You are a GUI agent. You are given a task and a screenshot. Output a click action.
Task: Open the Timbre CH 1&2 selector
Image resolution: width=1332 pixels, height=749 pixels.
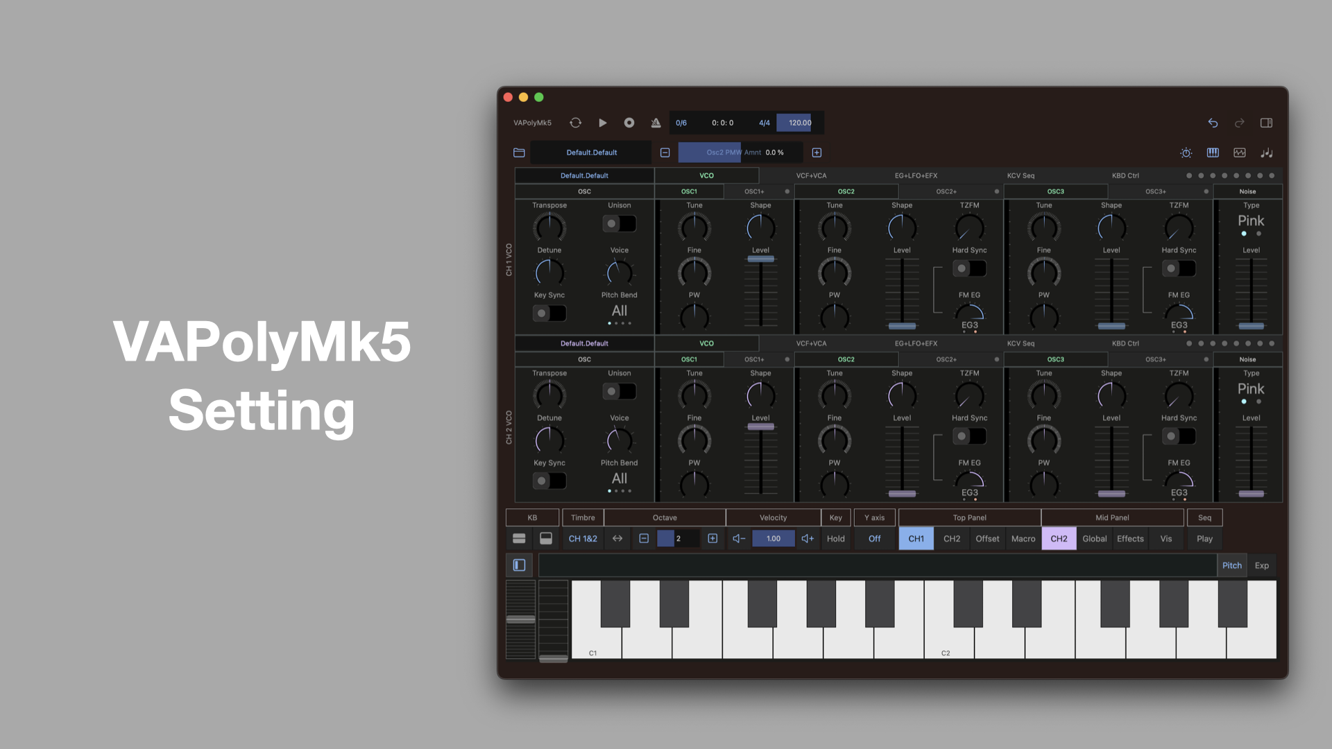tap(583, 539)
